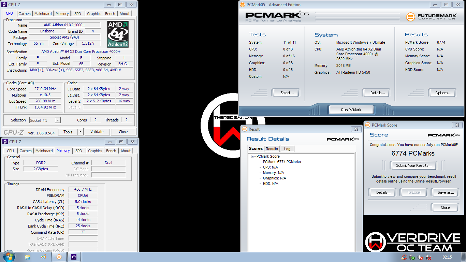Viewport: 466px width, 262px height.
Task: Switch to CPU-Z taskbar button
Action: pos(74,257)
